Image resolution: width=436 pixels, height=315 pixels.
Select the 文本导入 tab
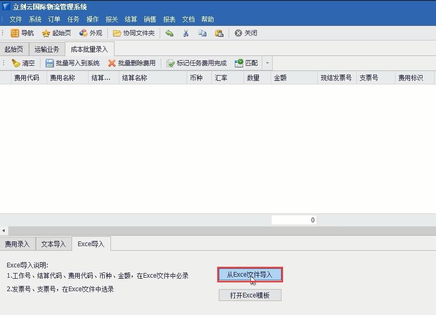[53, 244]
